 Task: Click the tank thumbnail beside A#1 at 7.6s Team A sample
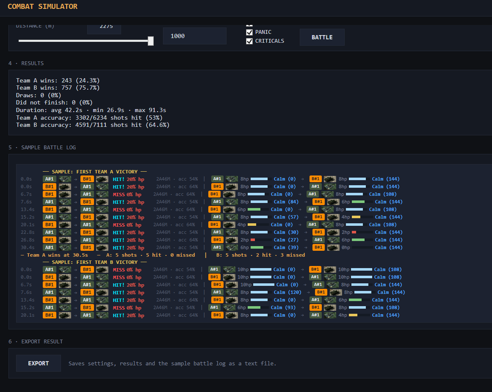click(x=65, y=202)
